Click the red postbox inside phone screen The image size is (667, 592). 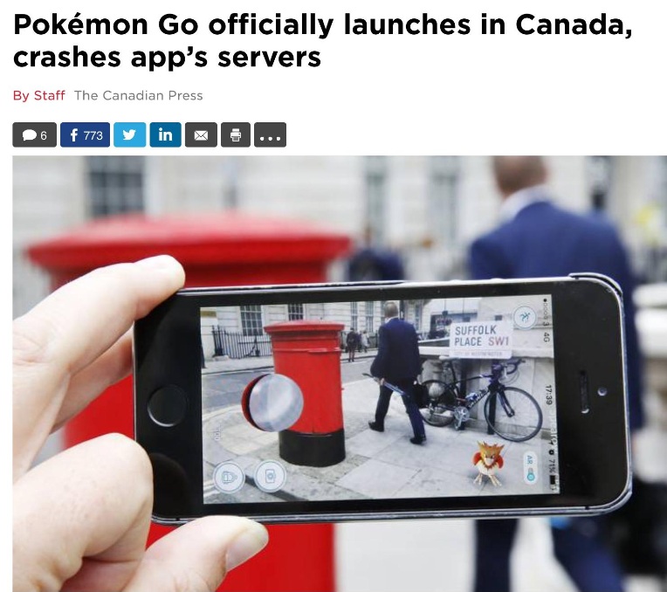pos(308,391)
